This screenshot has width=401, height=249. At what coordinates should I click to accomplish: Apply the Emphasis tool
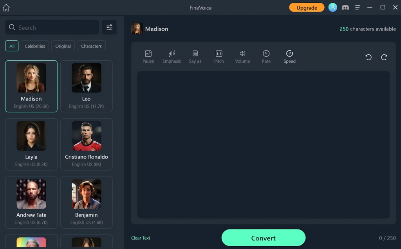pos(172,57)
